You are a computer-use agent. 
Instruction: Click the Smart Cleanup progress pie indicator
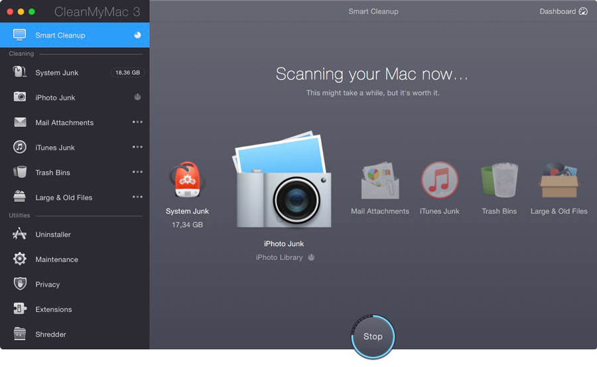(x=137, y=35)
